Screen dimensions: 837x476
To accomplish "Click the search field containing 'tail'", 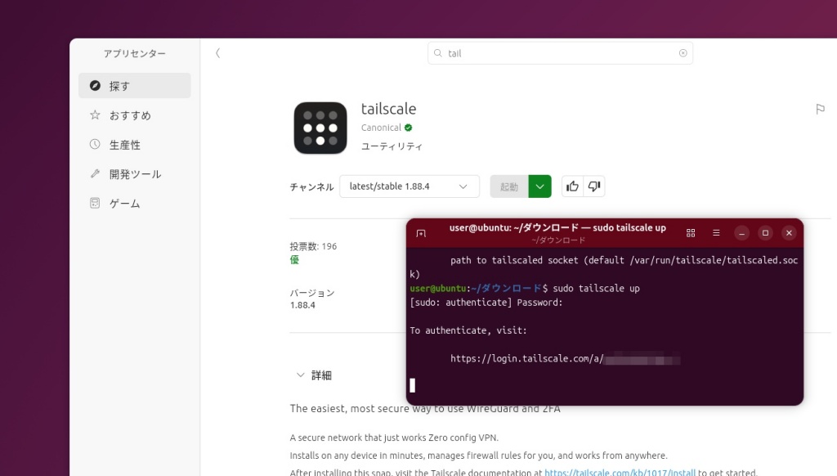I will coord(560,53).
